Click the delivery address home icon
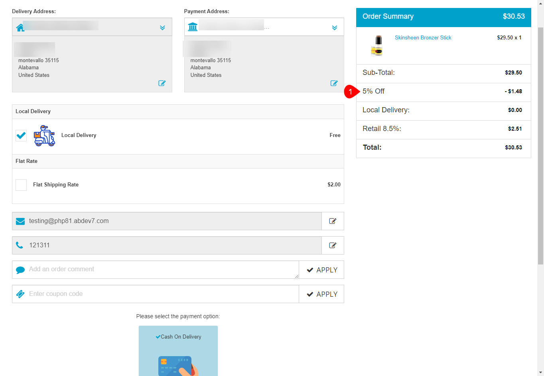Image resolution: width=544 pixels, height=376 pixels. [x=20, y=27]
